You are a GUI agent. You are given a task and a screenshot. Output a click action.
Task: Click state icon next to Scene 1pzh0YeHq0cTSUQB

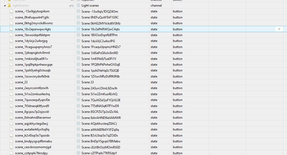coord(78,70)
